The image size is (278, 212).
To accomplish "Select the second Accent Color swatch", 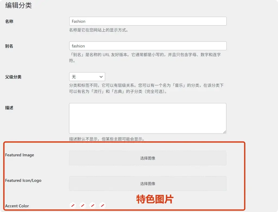I will pos(83,205).
